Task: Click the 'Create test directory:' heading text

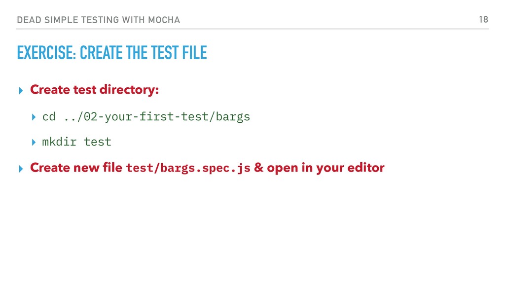Action: (94, 90)
